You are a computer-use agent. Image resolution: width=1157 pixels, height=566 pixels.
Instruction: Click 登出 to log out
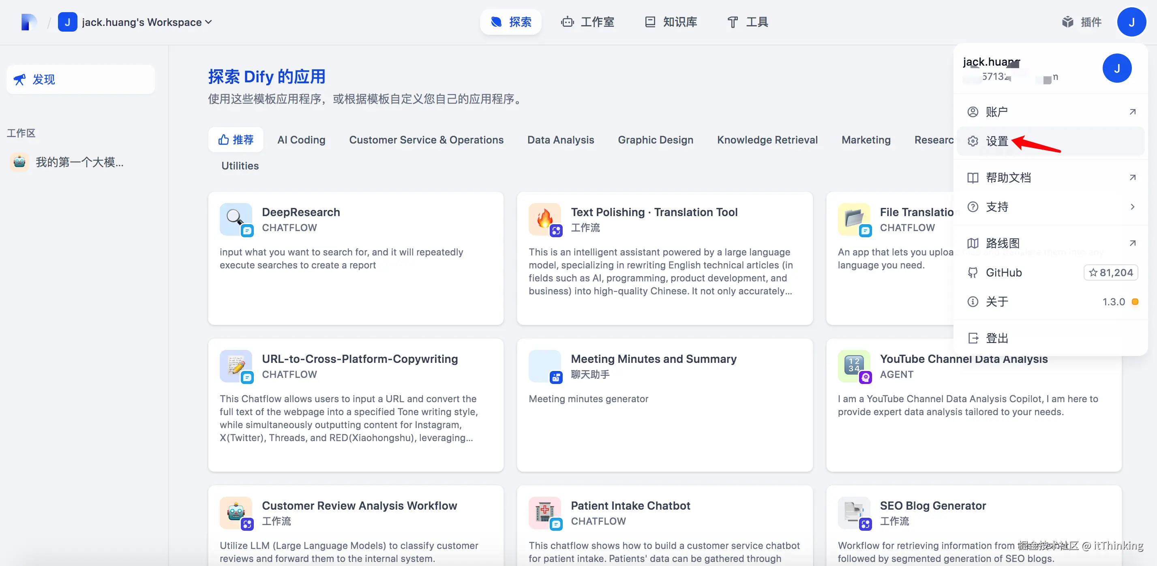[997, 338]
